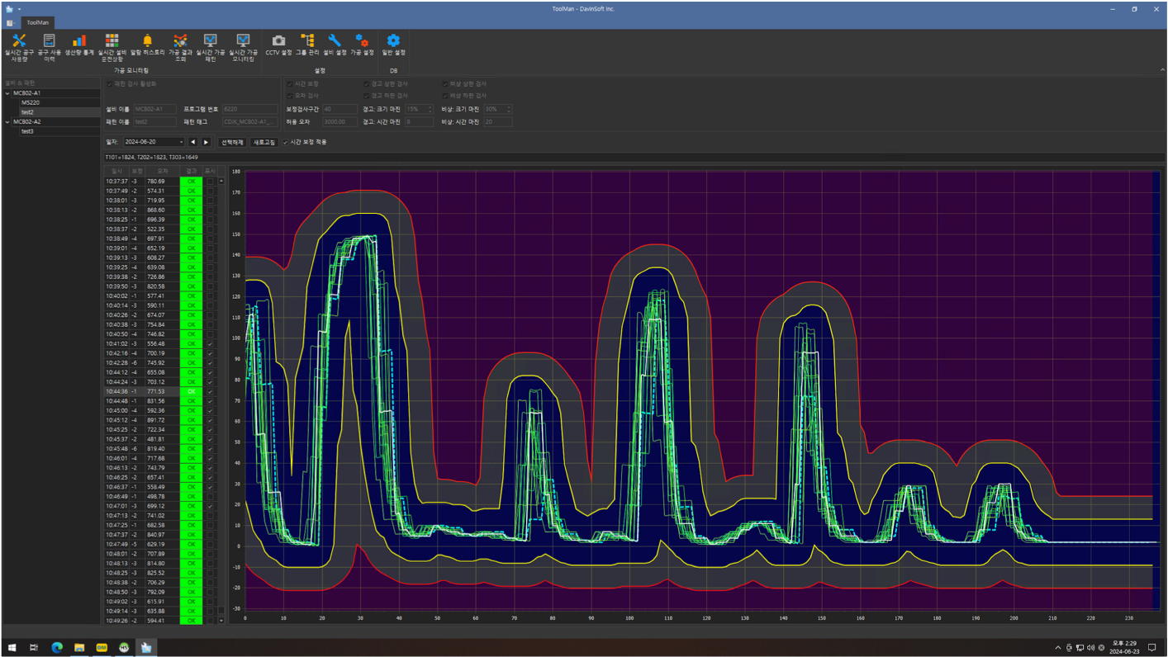The image size is (1168, 657).
Task: Click the 새로고침 refresh button
Action: pos(264,142)
